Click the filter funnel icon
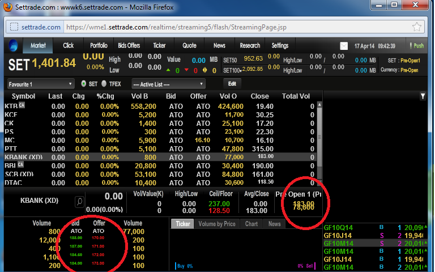 (x=423, y=96)
